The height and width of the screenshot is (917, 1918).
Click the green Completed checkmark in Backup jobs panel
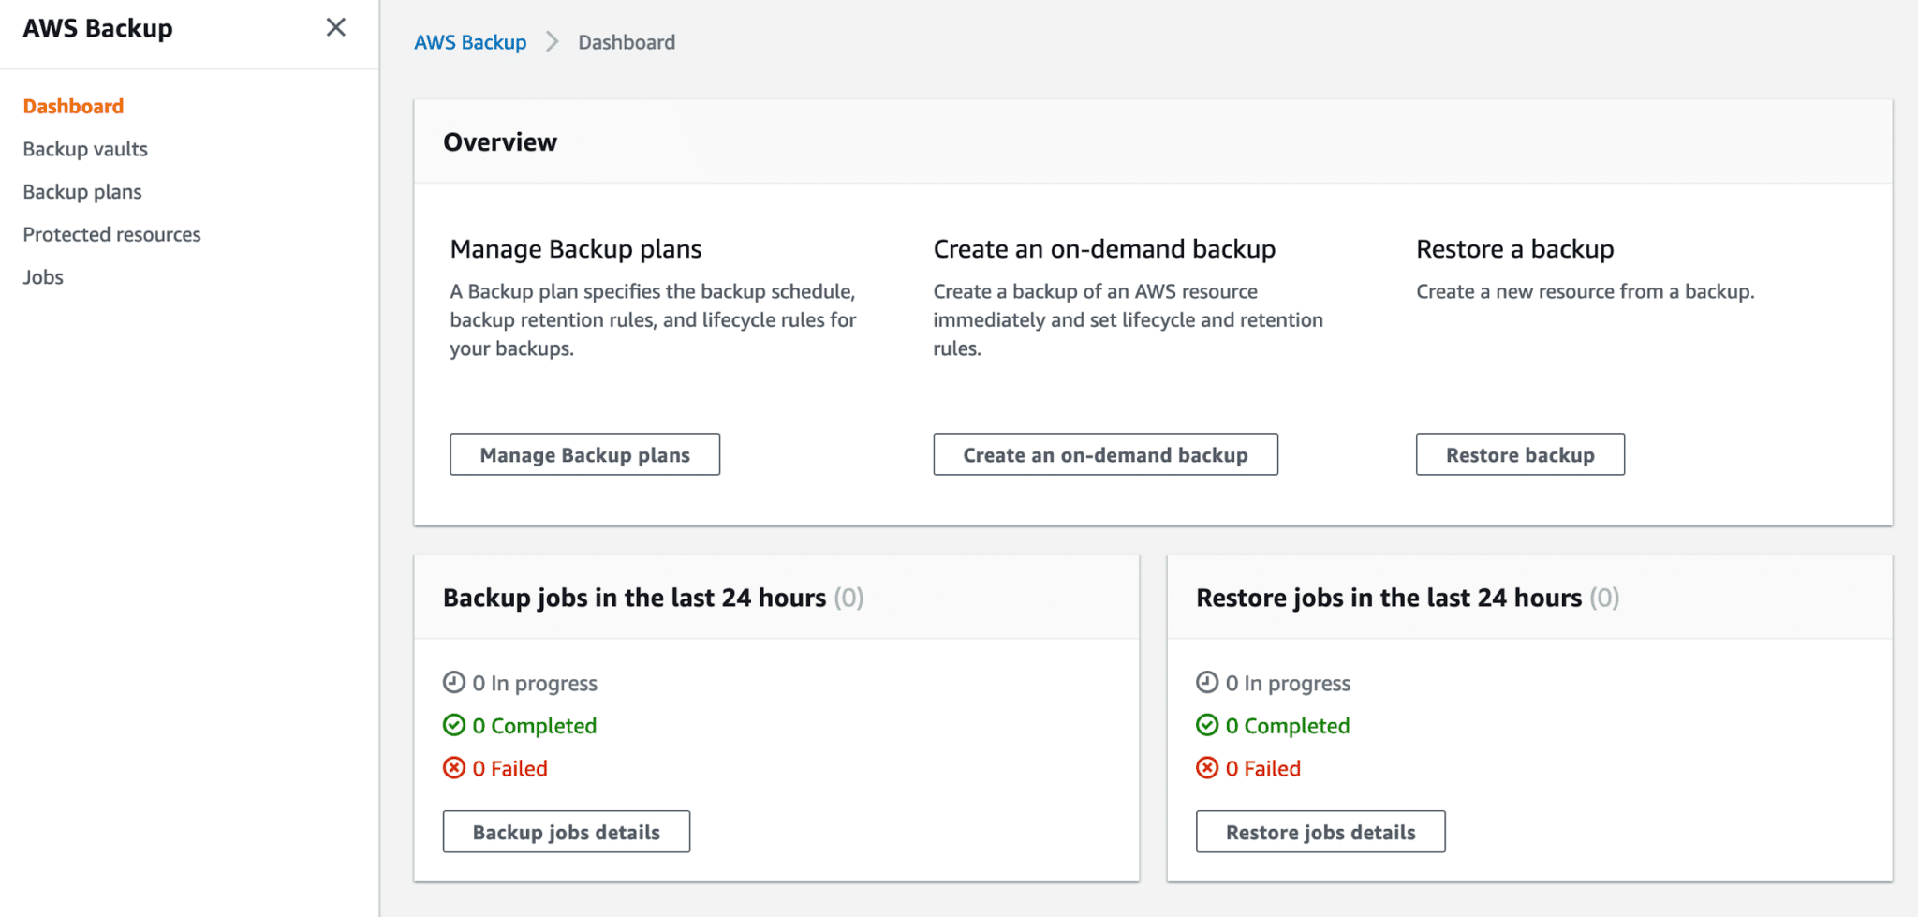(x=455, y=725)
